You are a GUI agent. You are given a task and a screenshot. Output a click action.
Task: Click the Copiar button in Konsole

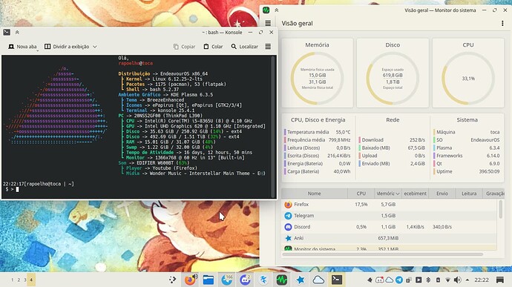pos(184,47)
